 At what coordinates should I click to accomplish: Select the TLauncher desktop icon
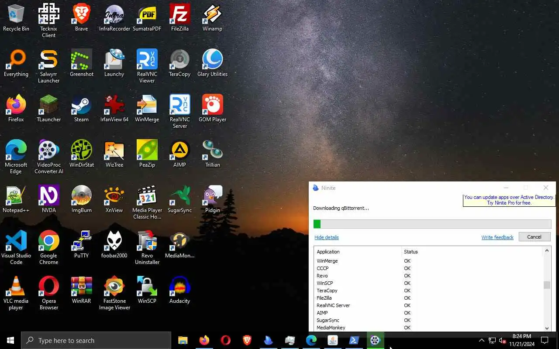tap(48, 109)
